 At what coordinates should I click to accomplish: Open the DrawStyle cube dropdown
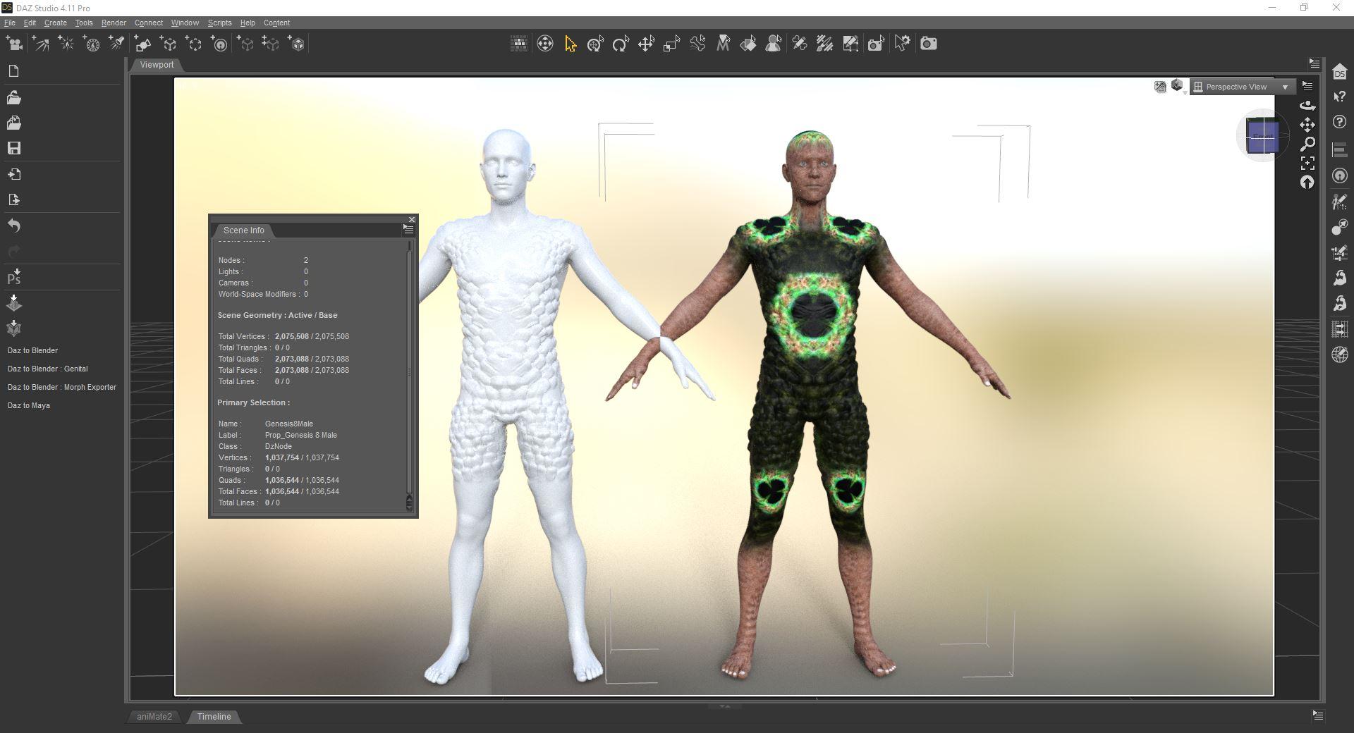(1177, 86)
